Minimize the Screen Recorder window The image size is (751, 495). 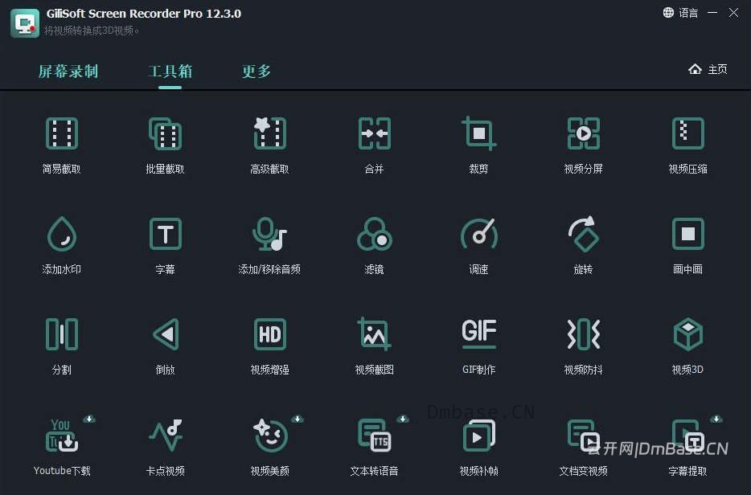pos(712,13)
